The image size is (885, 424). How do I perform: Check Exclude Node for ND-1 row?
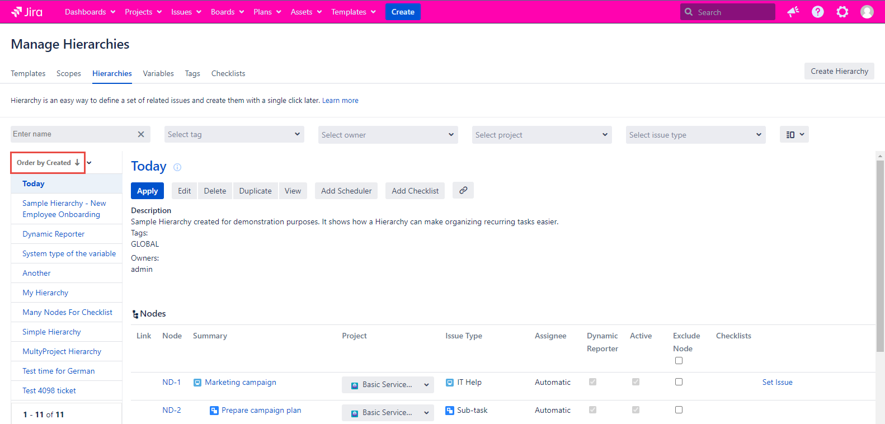tap(679, 382)
